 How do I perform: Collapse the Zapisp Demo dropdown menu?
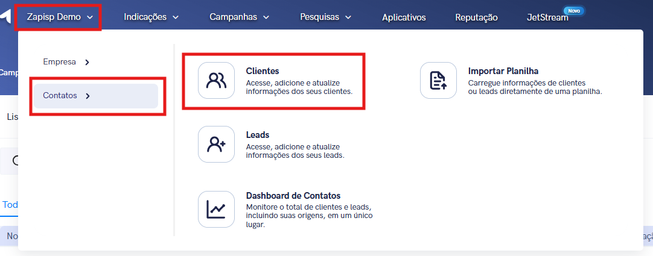tap(59, 17)
